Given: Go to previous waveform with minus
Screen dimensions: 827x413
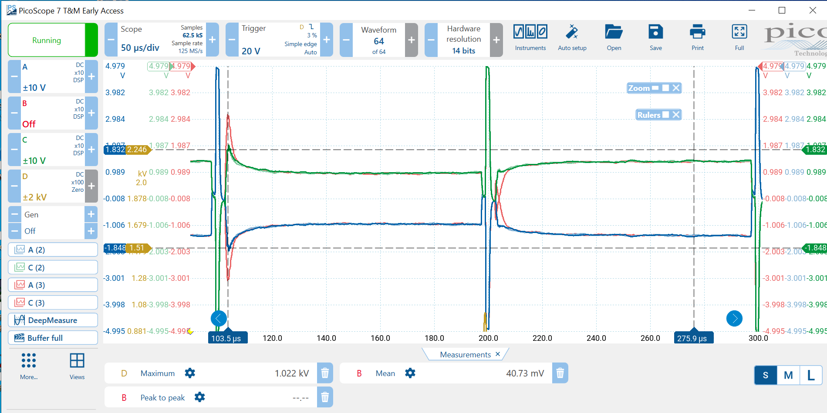Looking at the screenshot, I should [x=346, y=40].
